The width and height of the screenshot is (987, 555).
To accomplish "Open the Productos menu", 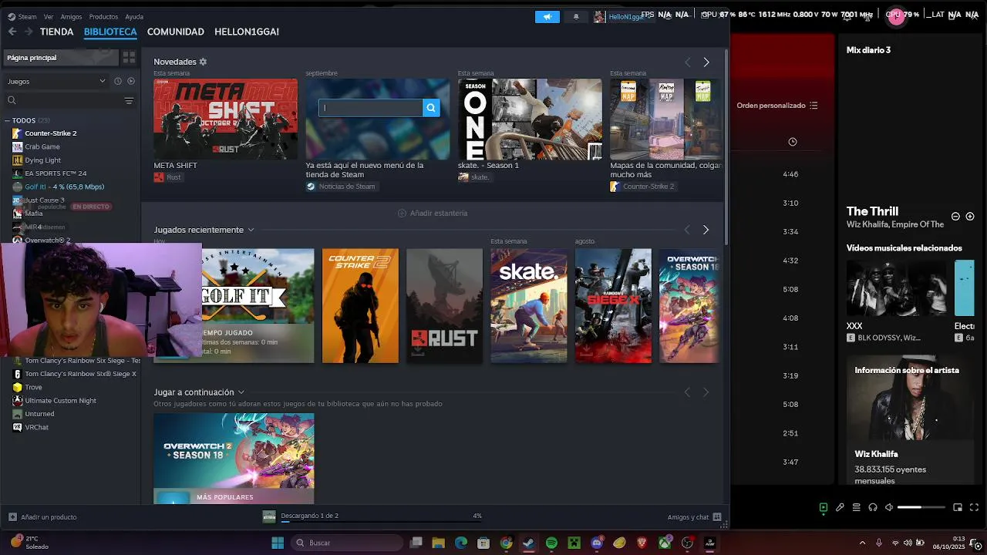I will tap(103, 17).
